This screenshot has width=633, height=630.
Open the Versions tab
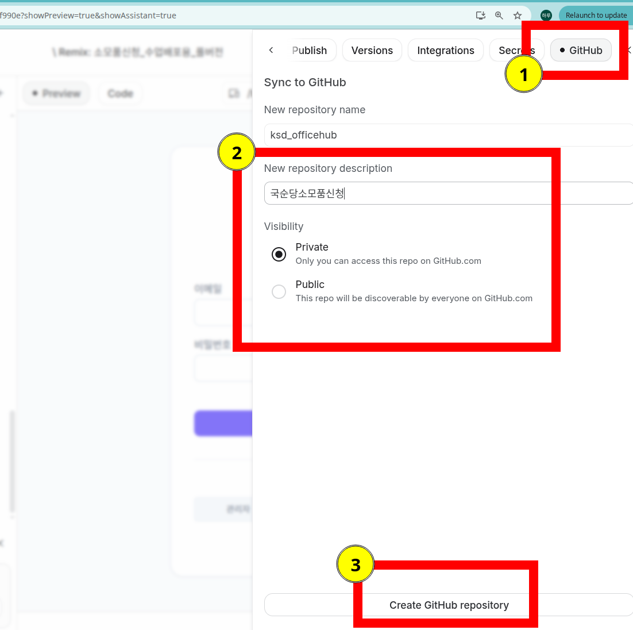372,51
